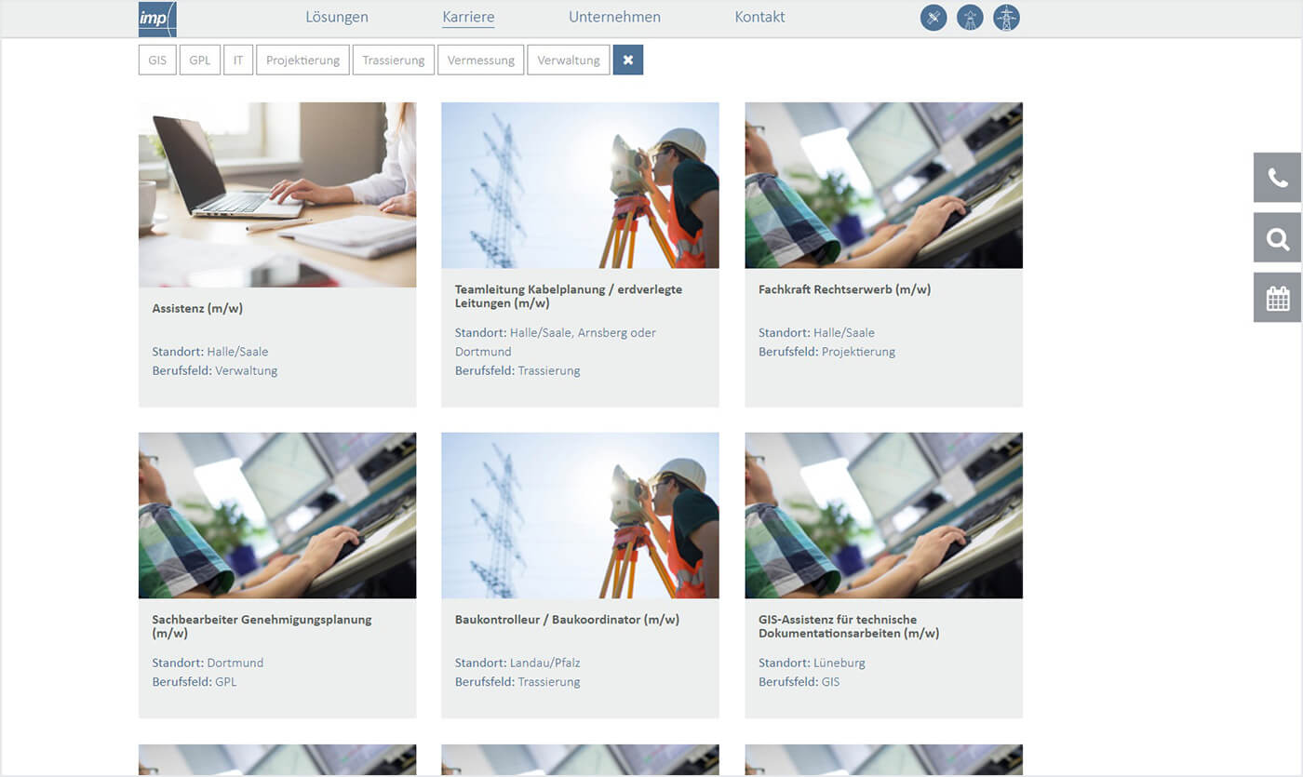
Task: Filter jobs by Vermessung
Action: [481, 60]
